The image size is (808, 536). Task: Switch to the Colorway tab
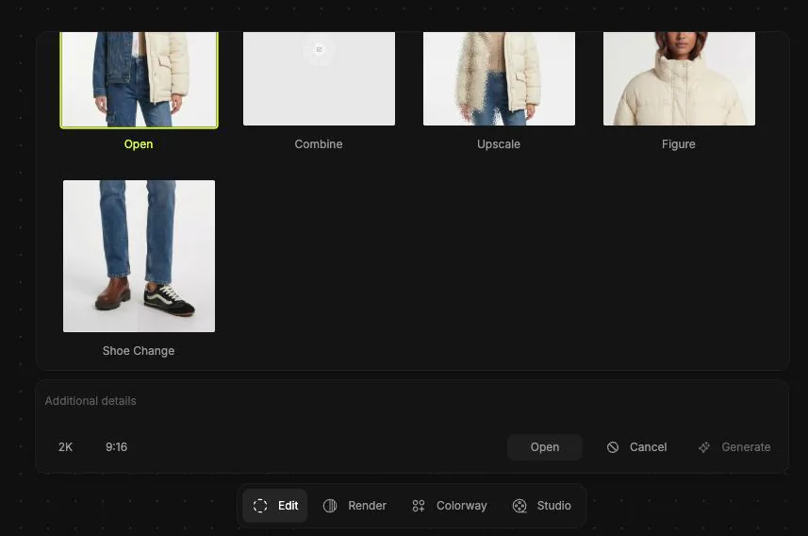tap(450, 506)
